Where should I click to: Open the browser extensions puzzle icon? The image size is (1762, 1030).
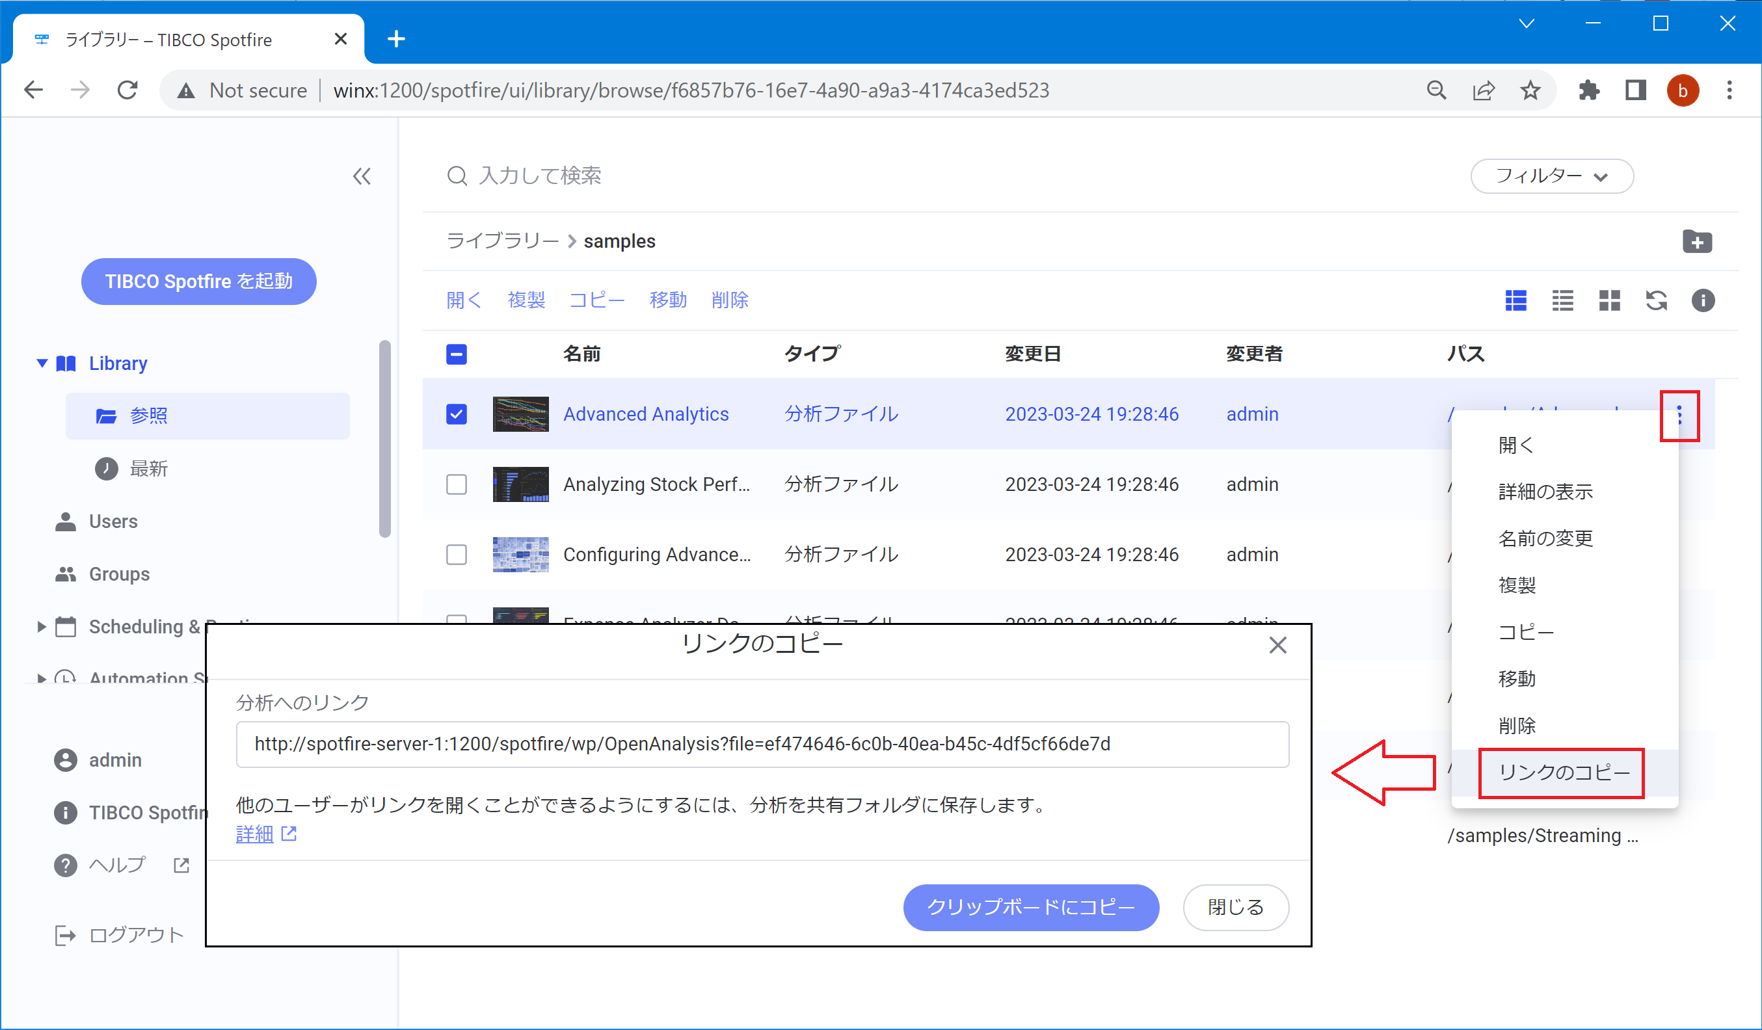click(x=1588, y=90)
